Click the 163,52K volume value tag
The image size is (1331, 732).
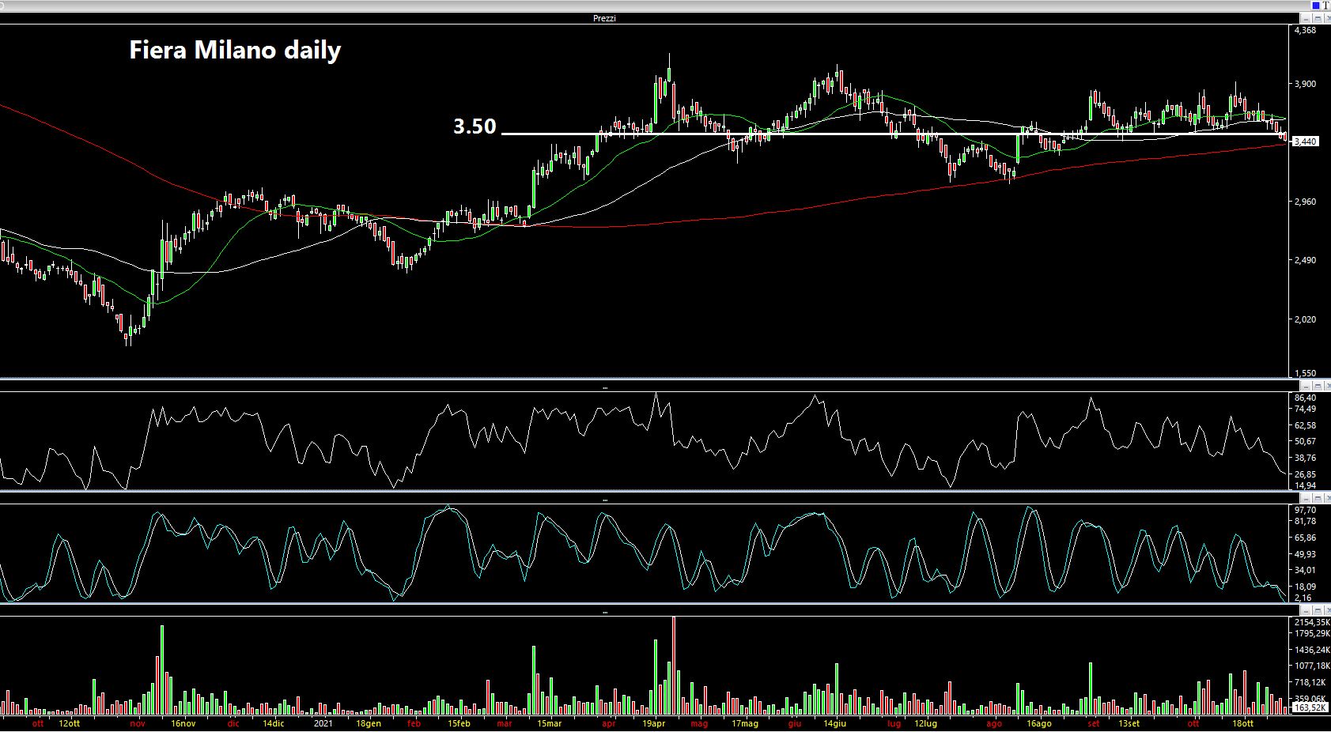point(1310,708)
